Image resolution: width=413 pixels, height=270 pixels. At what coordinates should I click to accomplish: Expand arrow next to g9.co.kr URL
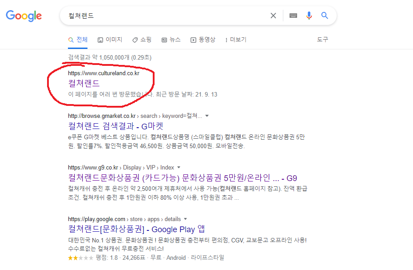coord(179,167)
